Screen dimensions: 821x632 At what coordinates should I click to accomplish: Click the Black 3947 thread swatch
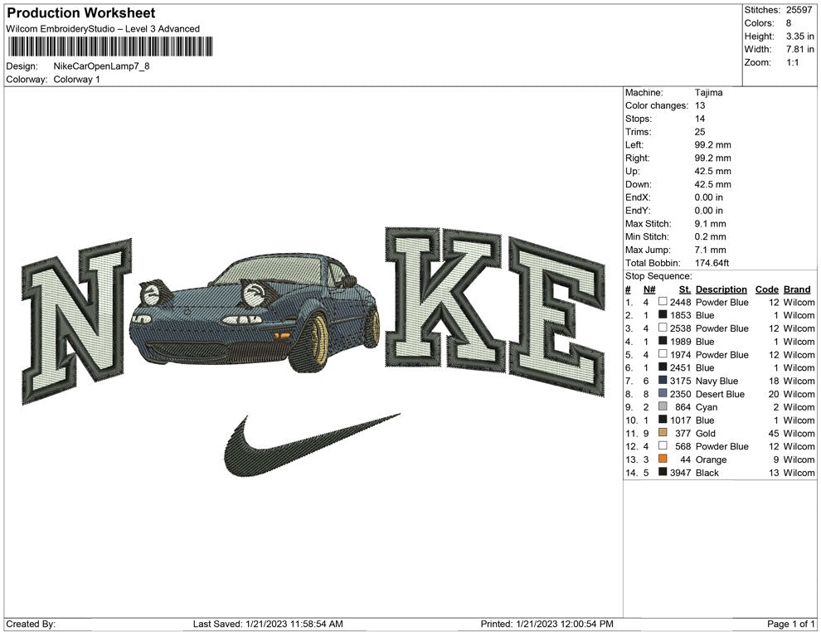663,473
